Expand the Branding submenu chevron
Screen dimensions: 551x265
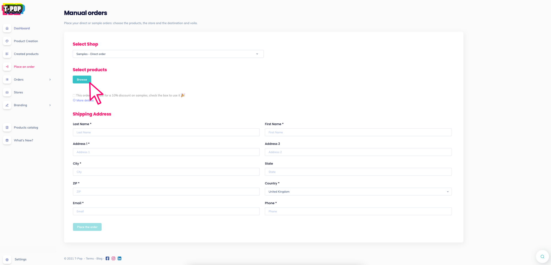click(x=50, y=105)
